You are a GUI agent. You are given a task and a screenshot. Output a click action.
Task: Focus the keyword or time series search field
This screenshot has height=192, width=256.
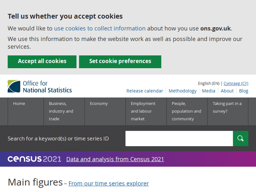click(179, 138)
